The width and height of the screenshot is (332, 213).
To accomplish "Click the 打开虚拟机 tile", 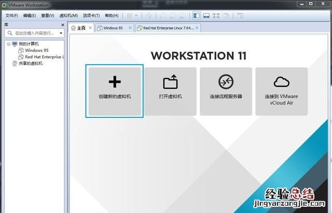I will (x=171, y=92).
